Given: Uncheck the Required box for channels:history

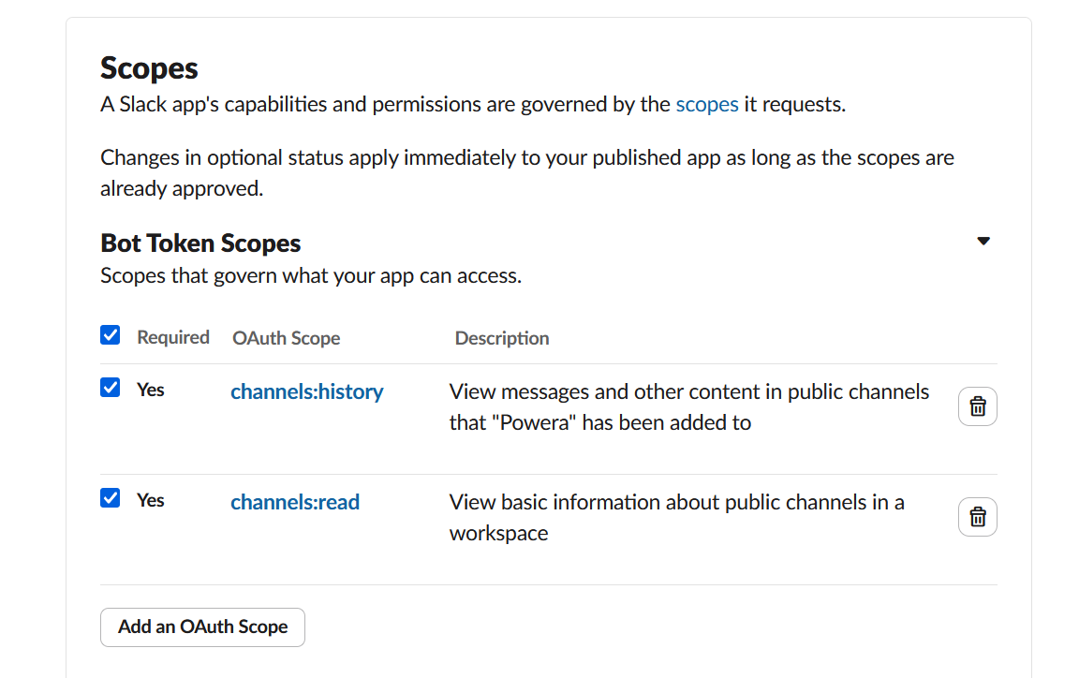Looking at the screenshot, I should [x=111, y=388].
